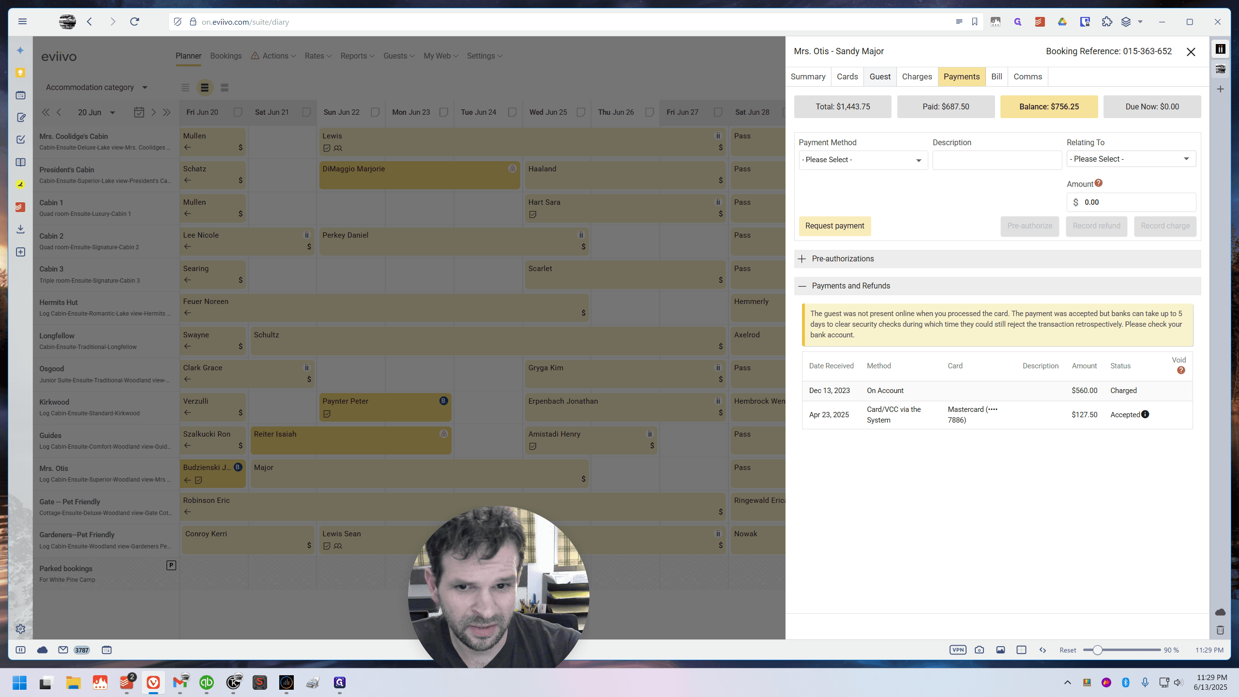
Task: Open the Payment Method dropdown
Action: [x=863, y=160]
